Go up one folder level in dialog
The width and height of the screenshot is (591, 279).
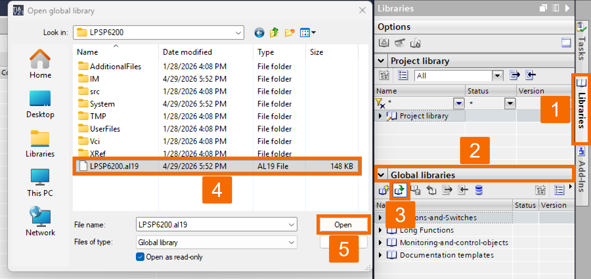tap(274, 32)
